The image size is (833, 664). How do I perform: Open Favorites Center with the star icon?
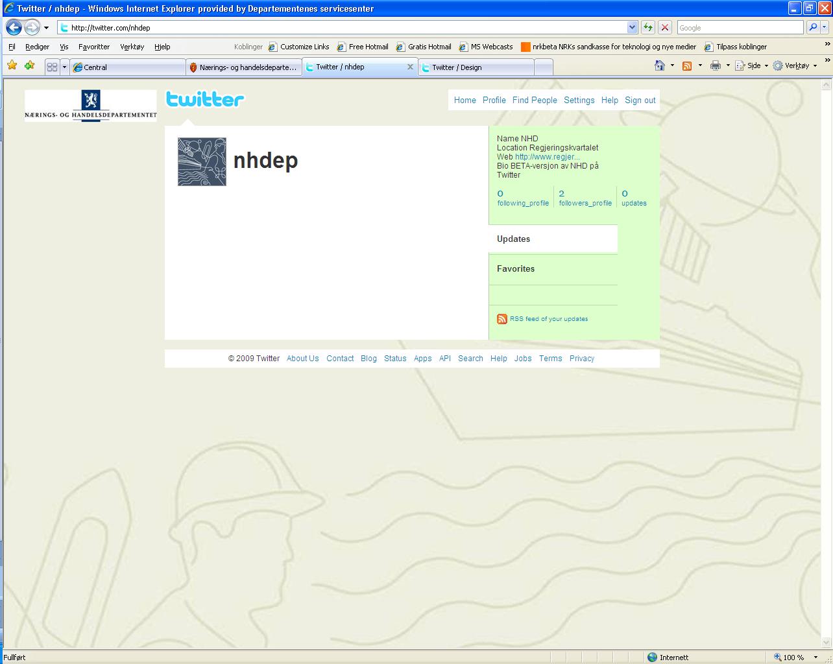coord(12,65)
